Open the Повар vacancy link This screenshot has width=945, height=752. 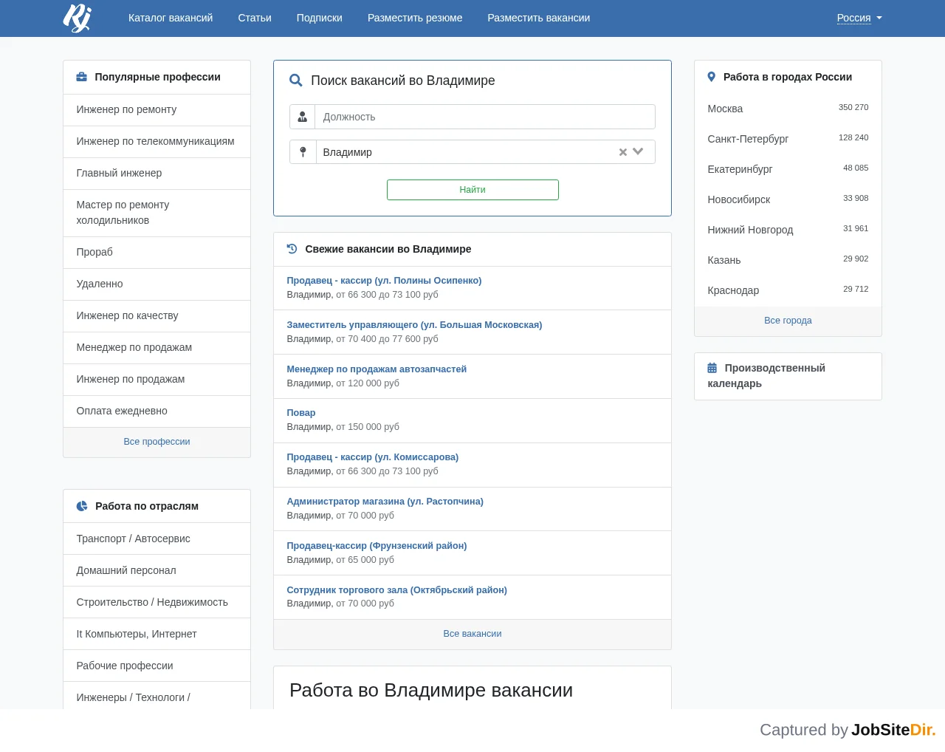point(301,413)
